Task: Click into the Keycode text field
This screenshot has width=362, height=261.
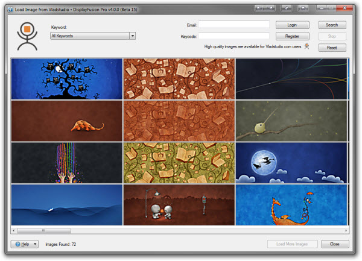Action: pos(234,36)
